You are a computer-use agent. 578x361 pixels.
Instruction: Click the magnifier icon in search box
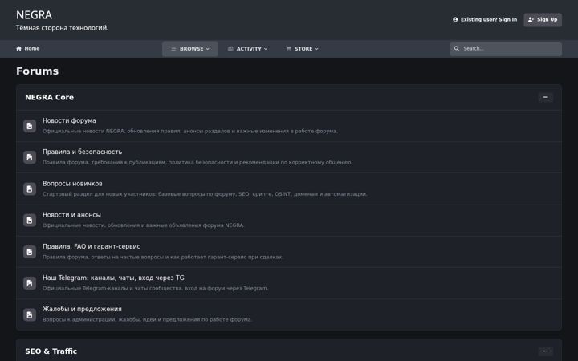point(457,49)
